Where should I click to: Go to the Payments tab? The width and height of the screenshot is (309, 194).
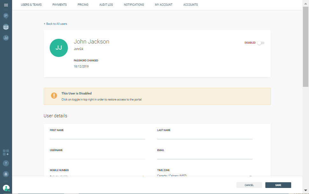60,5
